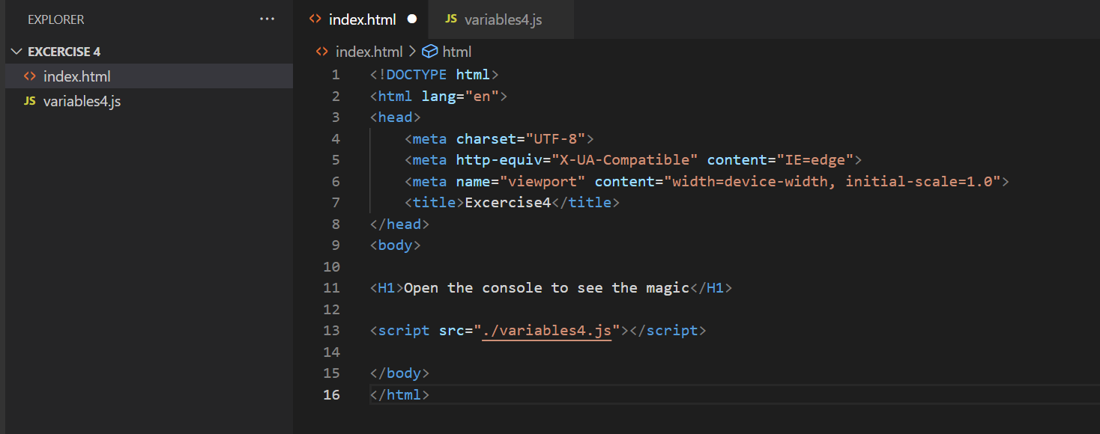Open Views and More Actions in Explorer
The height and width of the screenshot is (434, 1100).
pyautogui.click(x=267, y=19)
